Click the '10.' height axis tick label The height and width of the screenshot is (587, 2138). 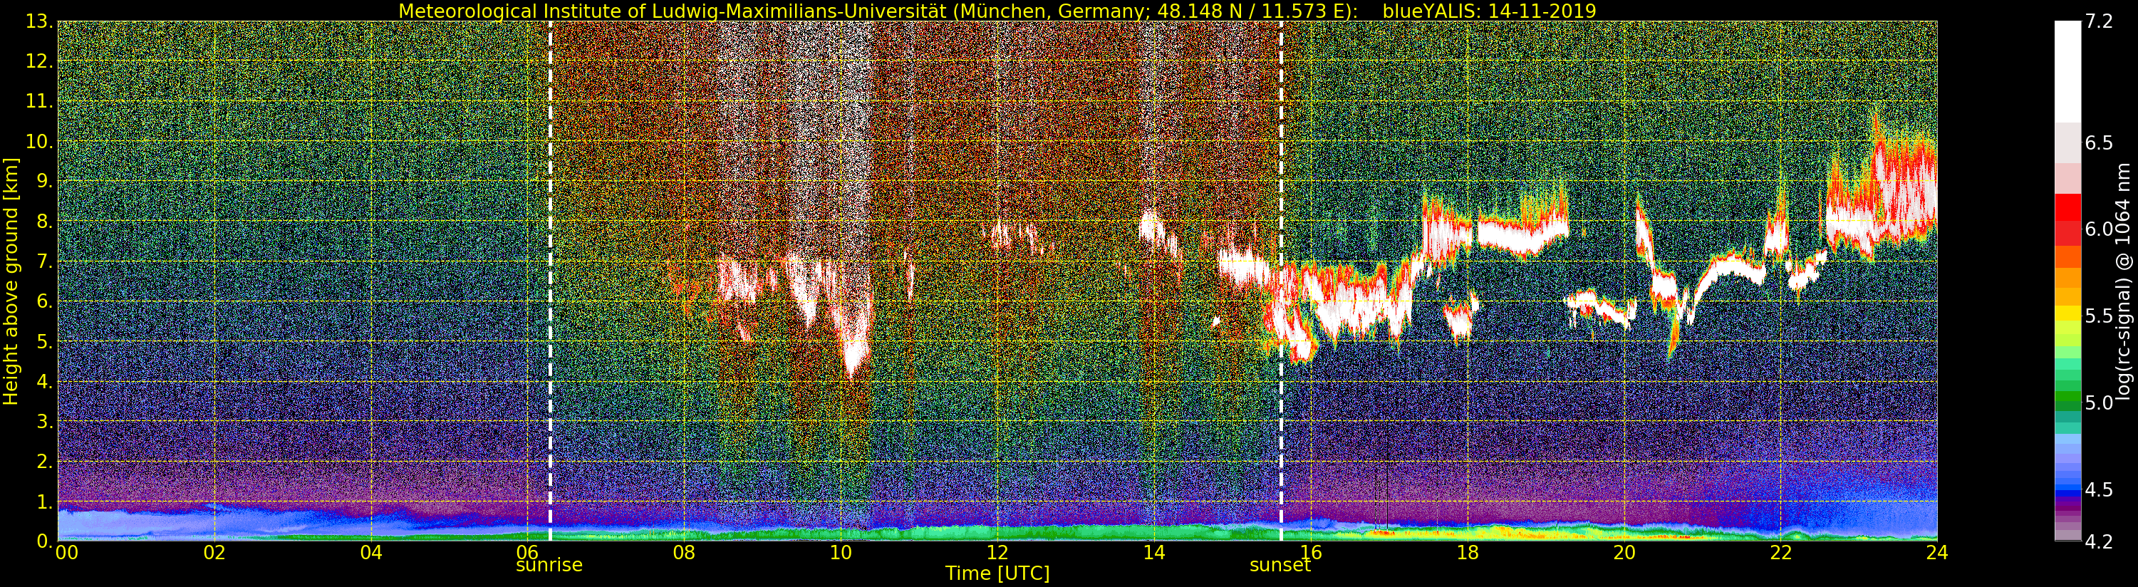point(40,141)
